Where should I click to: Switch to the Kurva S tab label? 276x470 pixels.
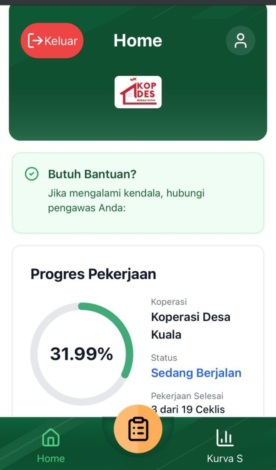[225, 458]
